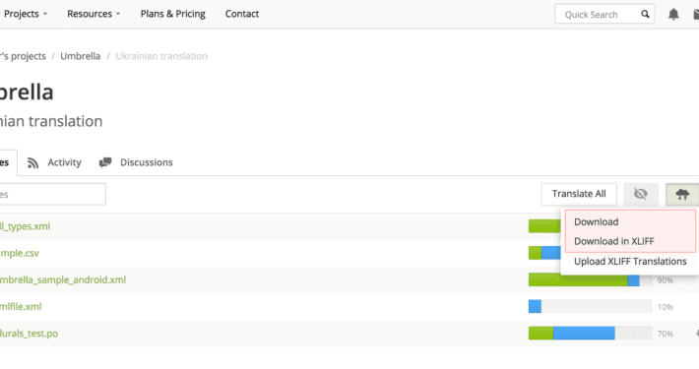Select Download from the dropdown menu

point(596,221)
